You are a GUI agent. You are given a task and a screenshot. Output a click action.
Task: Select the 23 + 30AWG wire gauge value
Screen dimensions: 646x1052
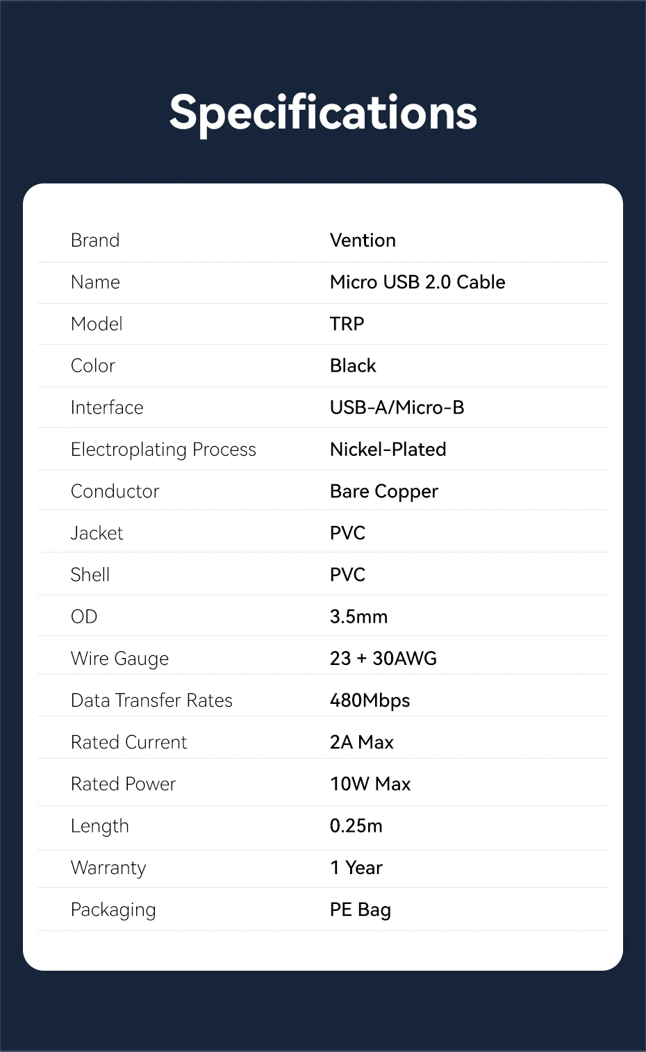383,658
